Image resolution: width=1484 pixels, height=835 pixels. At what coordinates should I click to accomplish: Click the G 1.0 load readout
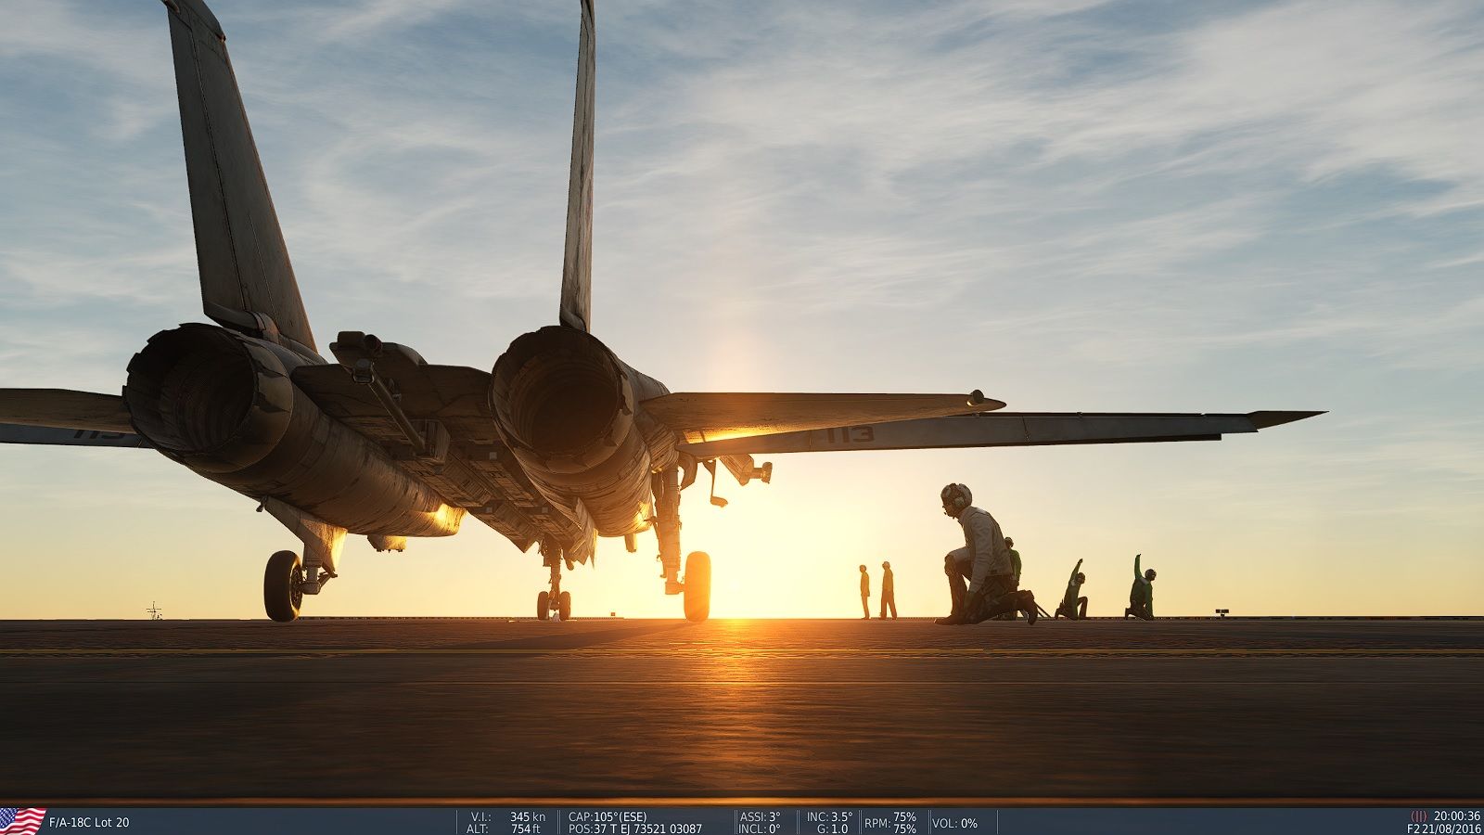pos(832,829)
